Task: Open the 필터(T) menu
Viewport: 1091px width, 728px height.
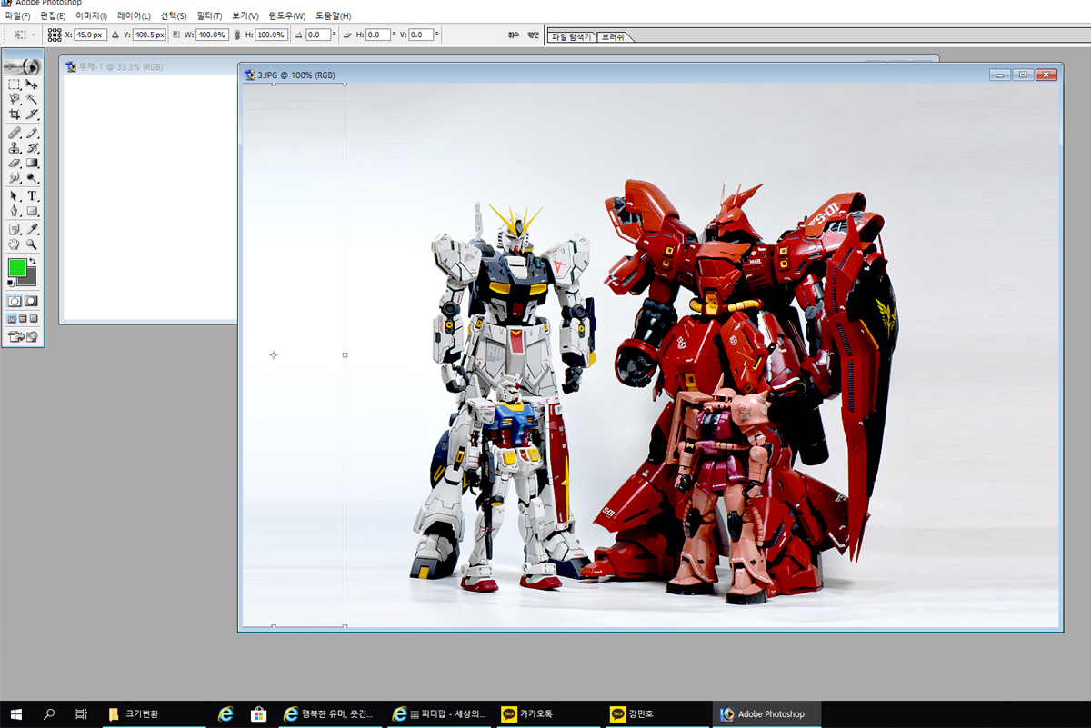Action: [210, 16]
